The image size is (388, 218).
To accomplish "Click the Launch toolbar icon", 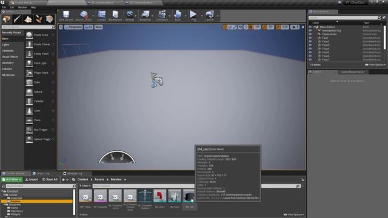I will [209, 16].
